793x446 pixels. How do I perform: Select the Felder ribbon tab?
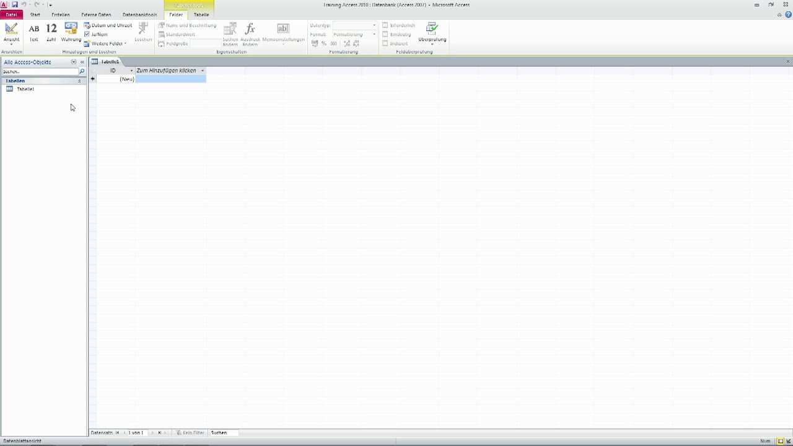coord(176,14)
